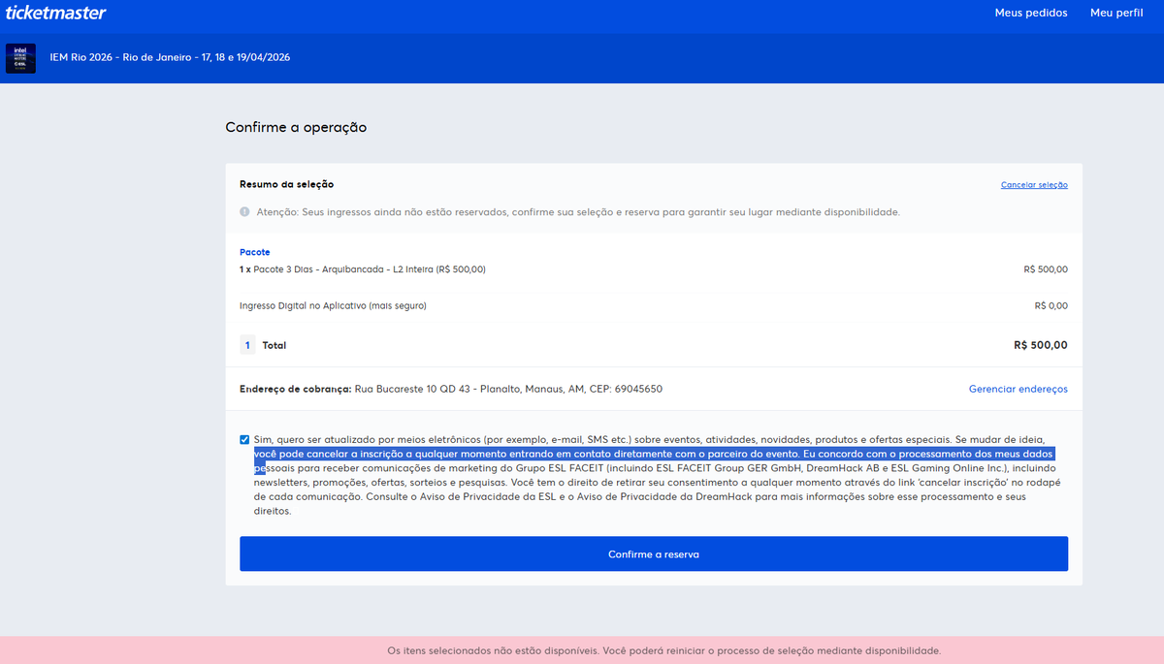
Task: Click the IEM Rio 2026 event thumbnail
Action: point(20,58)
